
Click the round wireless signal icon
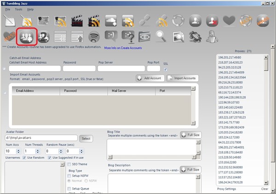pos(94,37)
